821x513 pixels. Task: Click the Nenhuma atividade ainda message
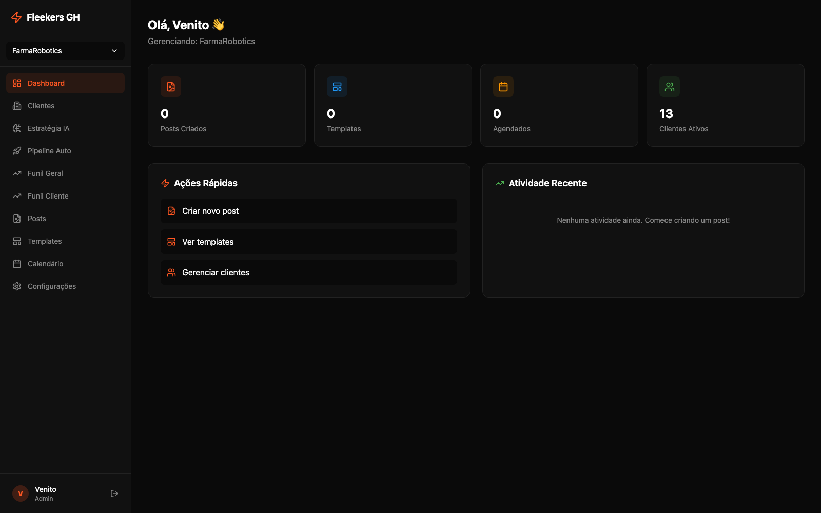tap(643, 220)
